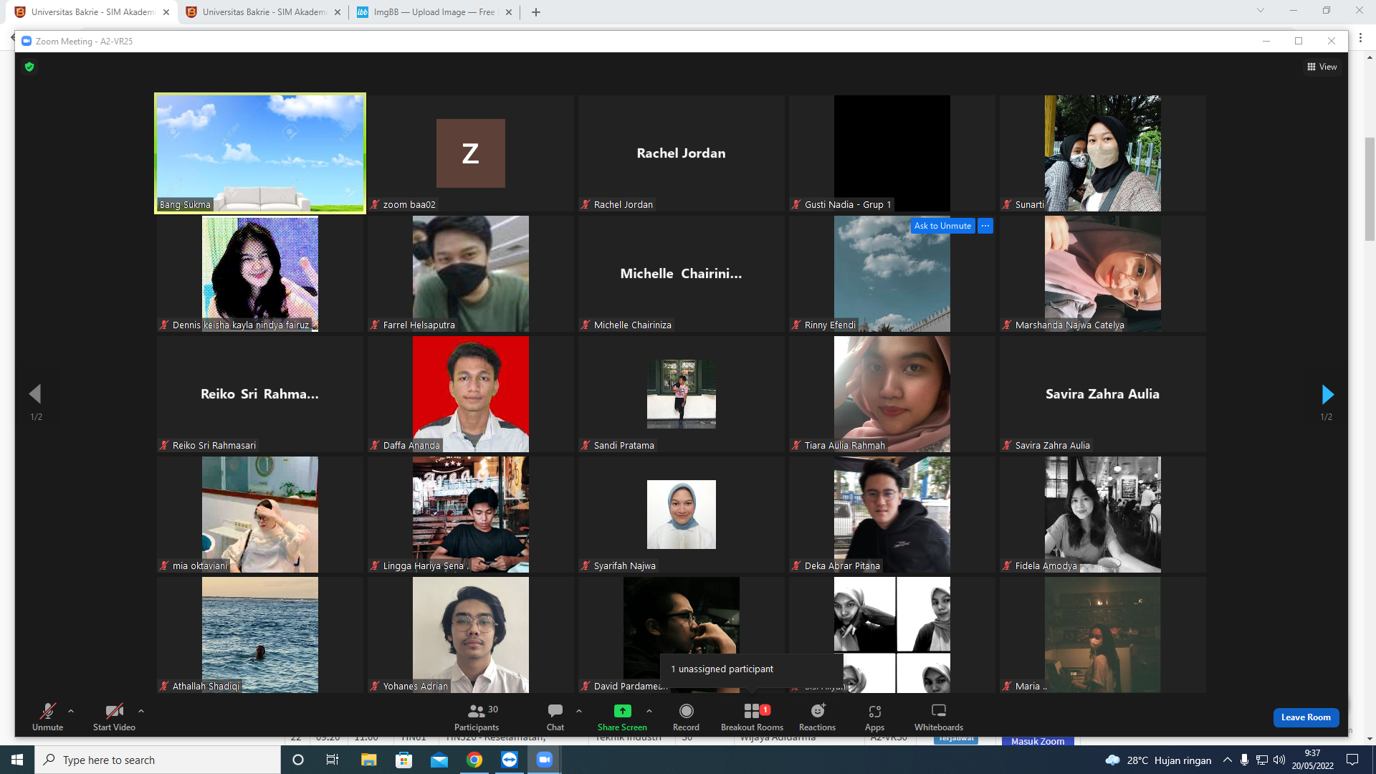The width and height of the screenshot is (1376, 774).
Task: Open the notification center
Action: [1352, 760]
